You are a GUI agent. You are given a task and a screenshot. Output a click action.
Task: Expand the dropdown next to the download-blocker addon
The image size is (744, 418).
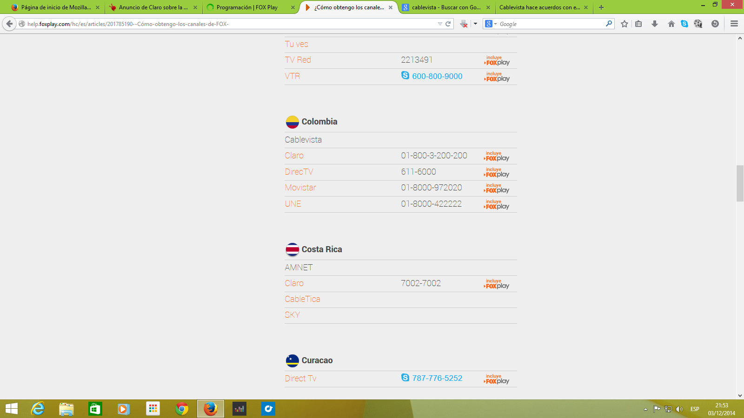475,24
